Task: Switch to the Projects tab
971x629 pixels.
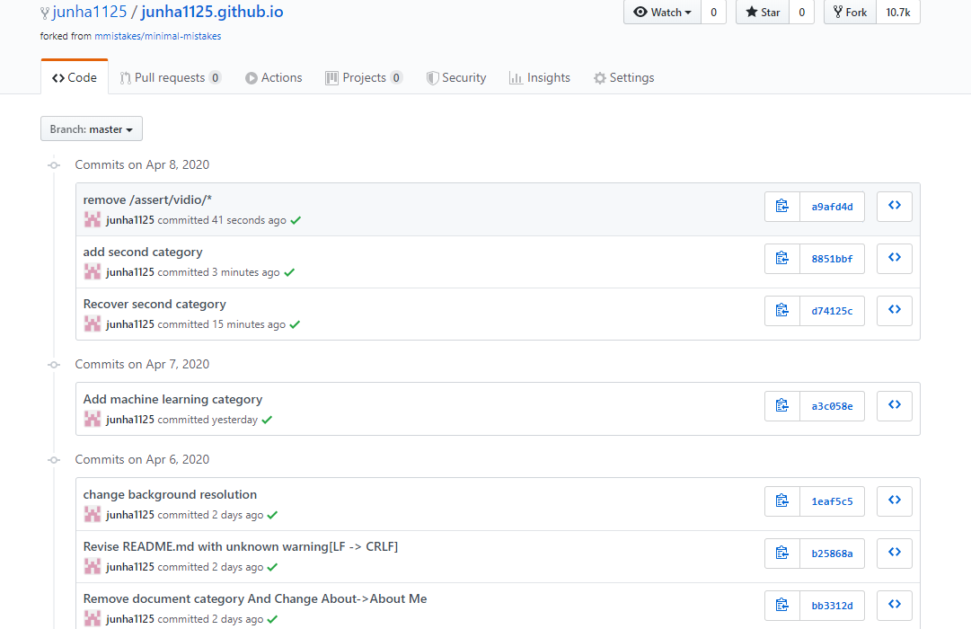Action: coord(364,77)
